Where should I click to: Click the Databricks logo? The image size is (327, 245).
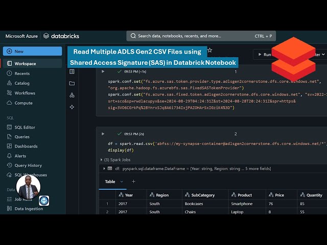click(x=61, y=36)
